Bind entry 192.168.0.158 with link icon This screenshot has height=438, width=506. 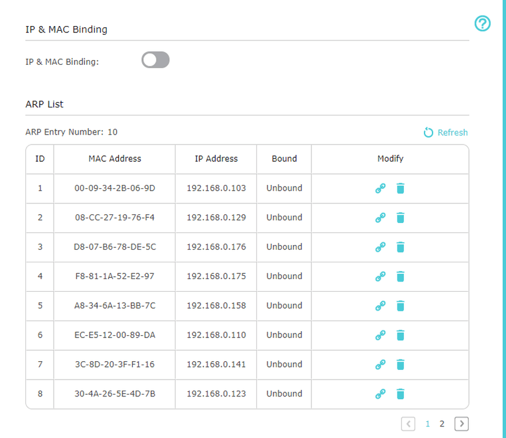click(381, 306)
